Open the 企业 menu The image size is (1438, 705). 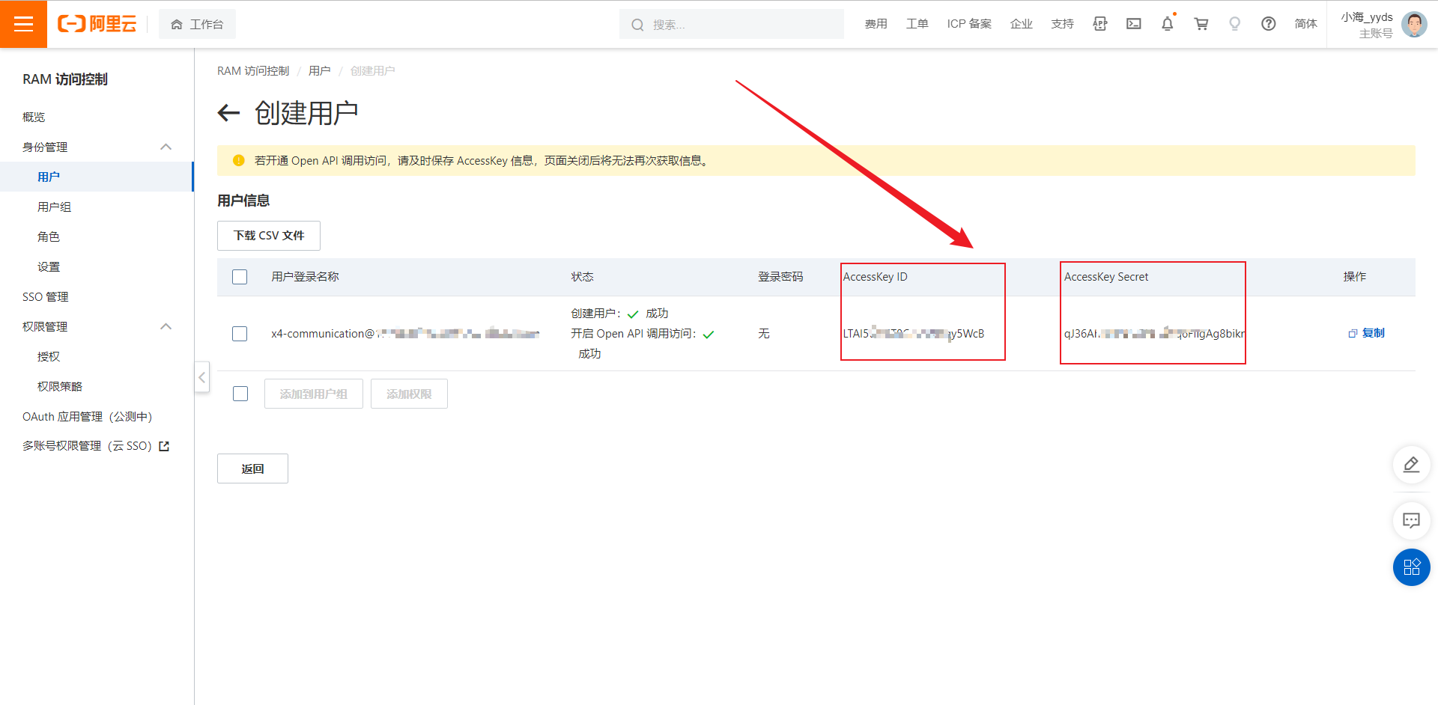click(1021, 24)
